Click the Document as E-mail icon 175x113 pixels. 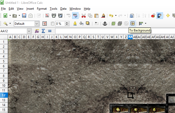pos(31,16)
